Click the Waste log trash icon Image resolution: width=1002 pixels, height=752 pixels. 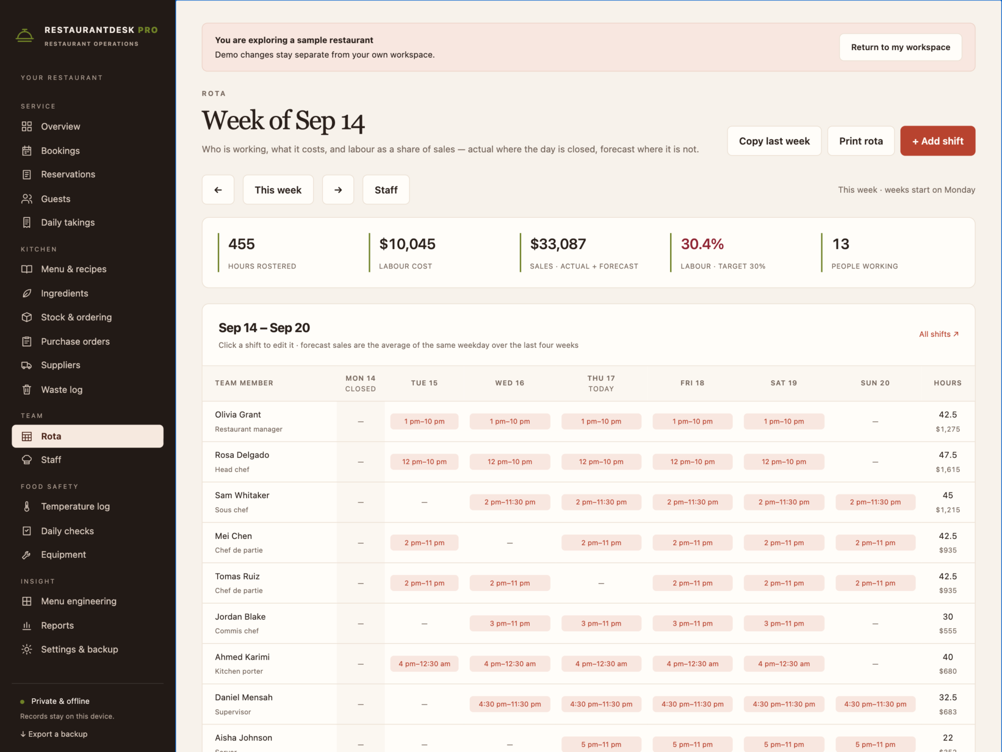[x=27, y=390]
